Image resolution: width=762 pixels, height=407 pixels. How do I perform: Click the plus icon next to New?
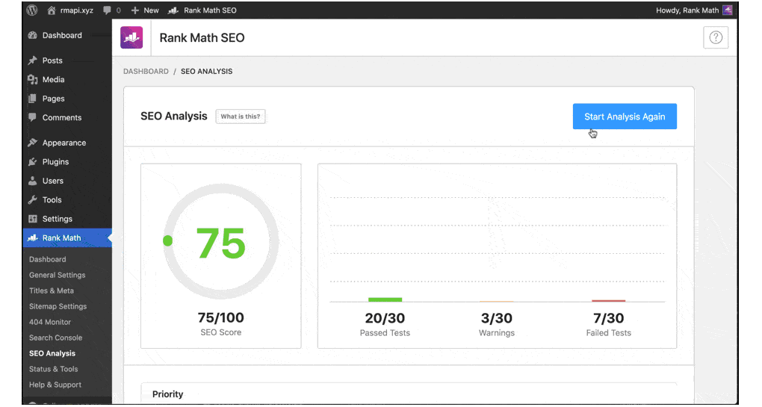click(135, 10)
